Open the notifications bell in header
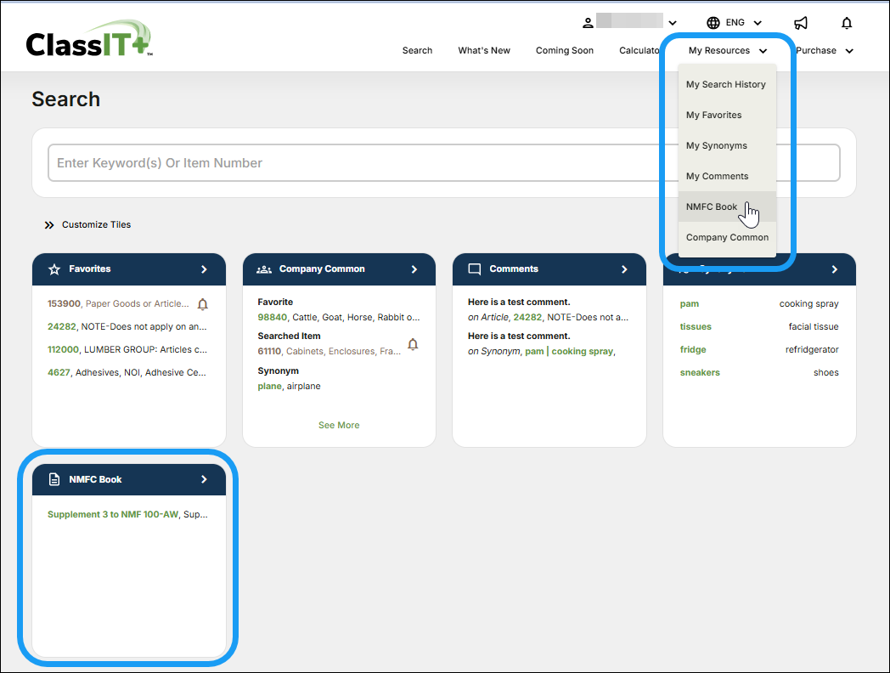The image size is (890, 673). [x=846, y=23]
